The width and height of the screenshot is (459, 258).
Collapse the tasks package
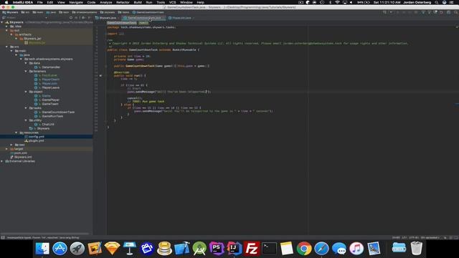26,108
